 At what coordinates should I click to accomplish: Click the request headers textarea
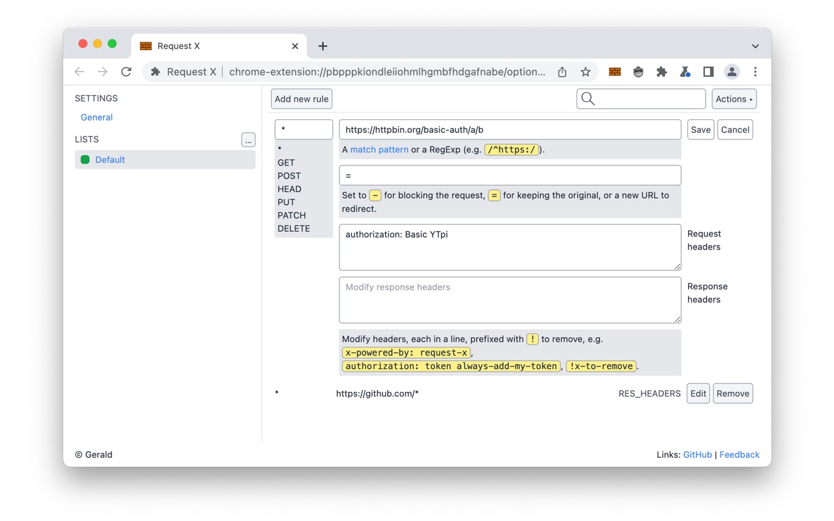point(510,247)
